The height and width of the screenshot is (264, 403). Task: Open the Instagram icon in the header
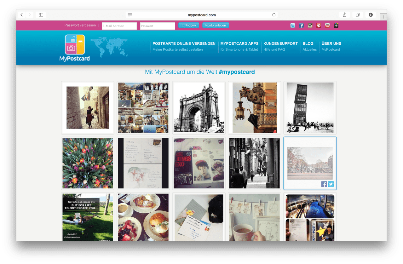310,26
